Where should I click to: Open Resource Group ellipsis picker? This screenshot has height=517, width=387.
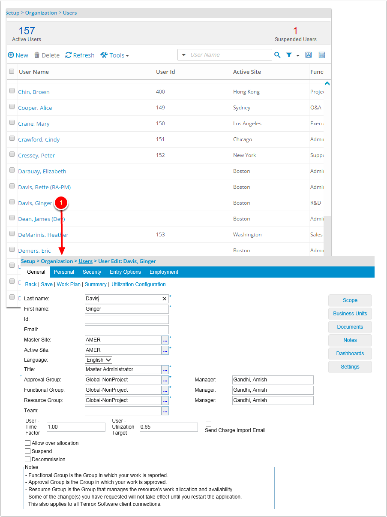165,400
